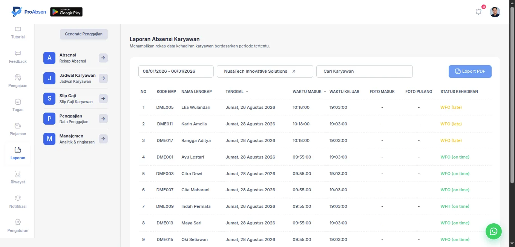Viewport: 515px width, 247px height.
Task: Open Pengaturan in the sidebar
Action: (x=18, y=226)
